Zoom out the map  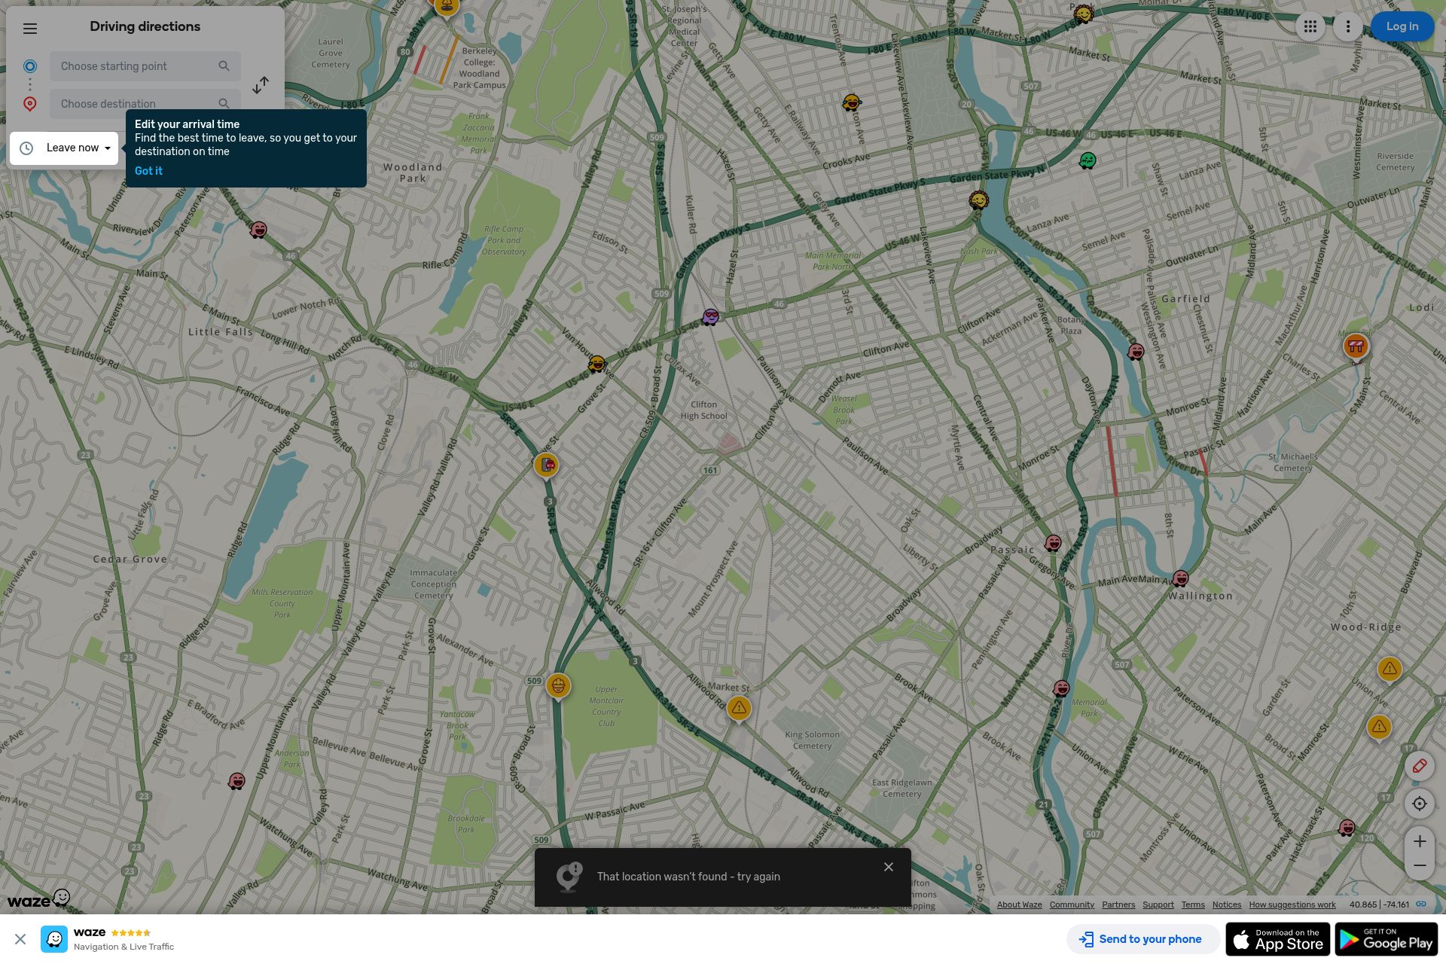(1419, 866)
